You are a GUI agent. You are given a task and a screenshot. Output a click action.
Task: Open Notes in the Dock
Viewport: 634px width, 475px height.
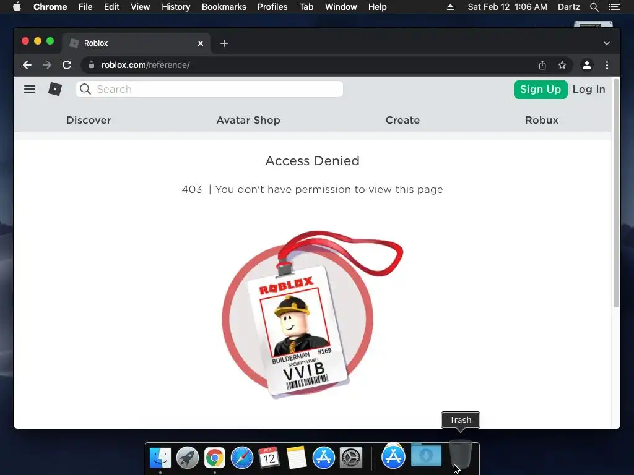[x=297, y=458]
